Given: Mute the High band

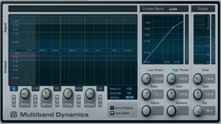Looking at the screenshot, I should 100,97.
